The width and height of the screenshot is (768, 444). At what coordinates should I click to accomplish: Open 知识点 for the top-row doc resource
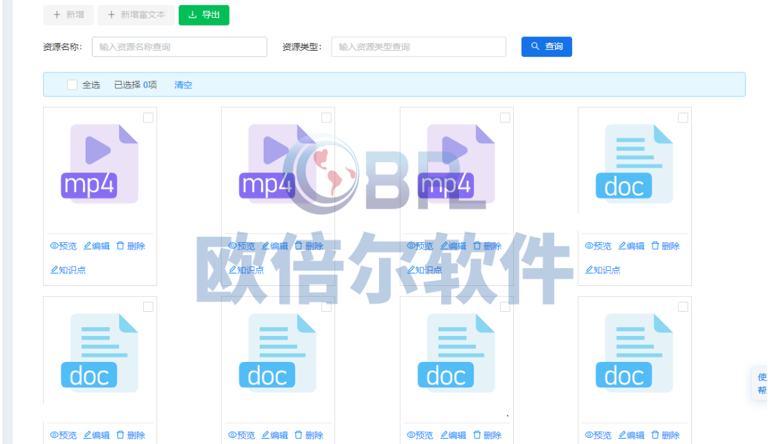coord(603,270)
